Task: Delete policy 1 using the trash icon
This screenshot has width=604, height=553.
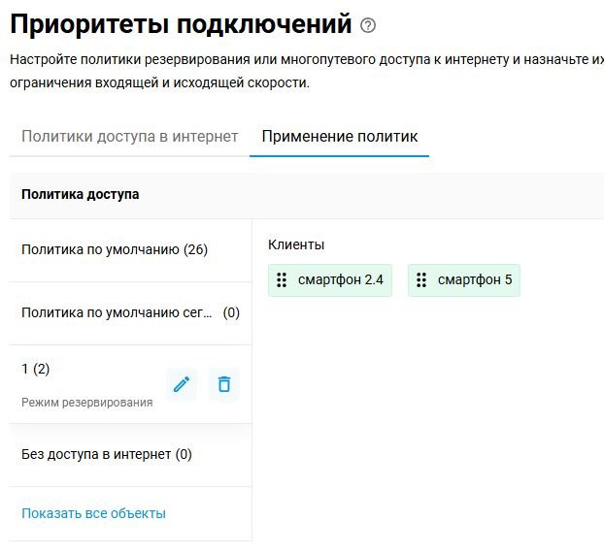Action: tap(224, 384)
